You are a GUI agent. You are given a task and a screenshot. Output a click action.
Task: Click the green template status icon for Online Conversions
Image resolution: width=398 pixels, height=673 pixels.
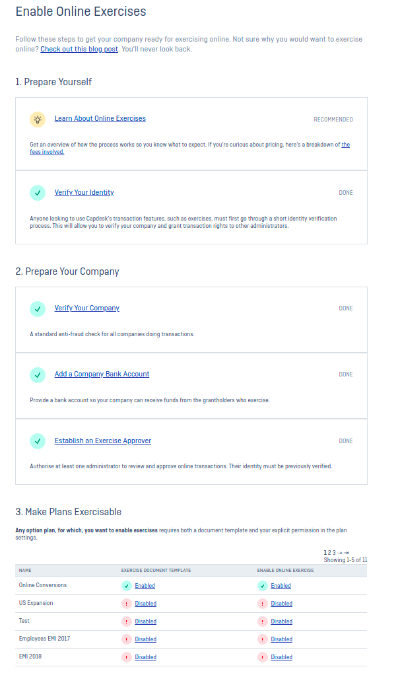pyautogui.click(x=127, y=586)
